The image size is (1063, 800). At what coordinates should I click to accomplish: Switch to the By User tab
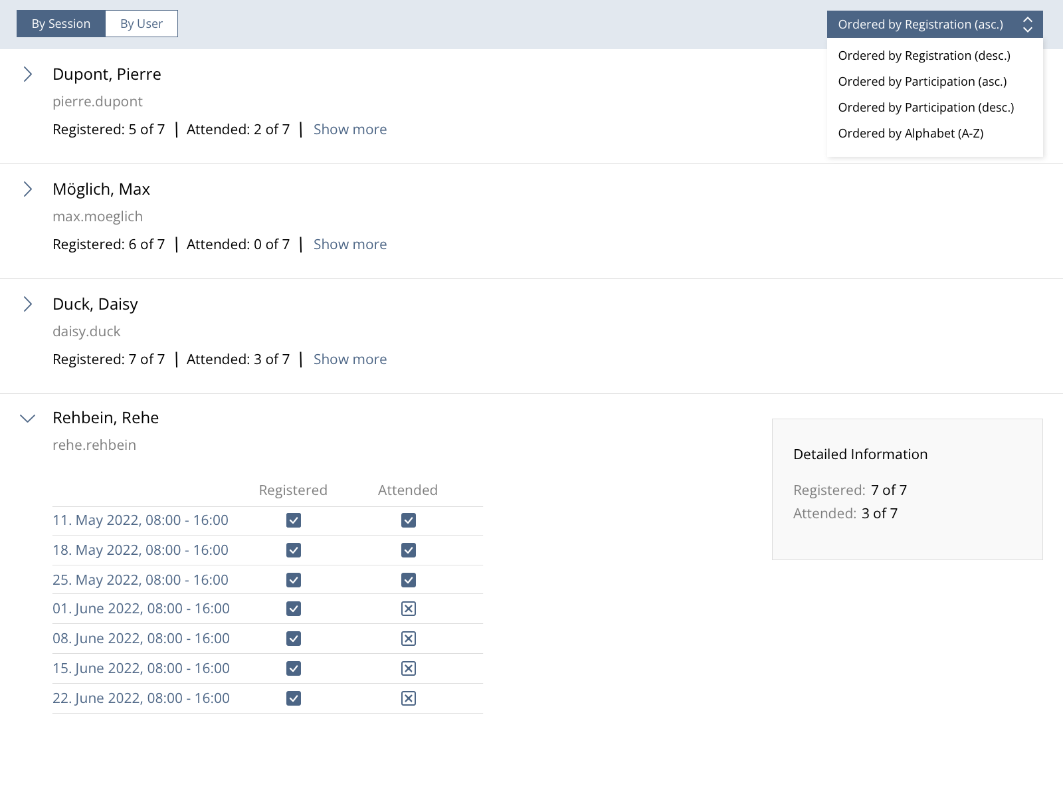click(x=141, y=24)
